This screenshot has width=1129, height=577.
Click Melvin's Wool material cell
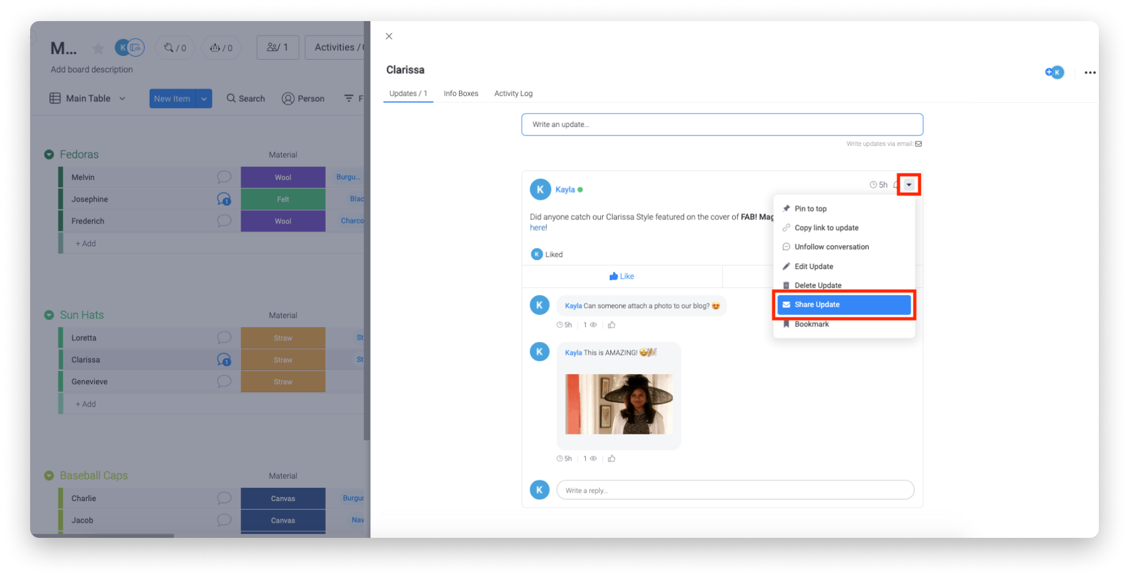tap(283, 177)
